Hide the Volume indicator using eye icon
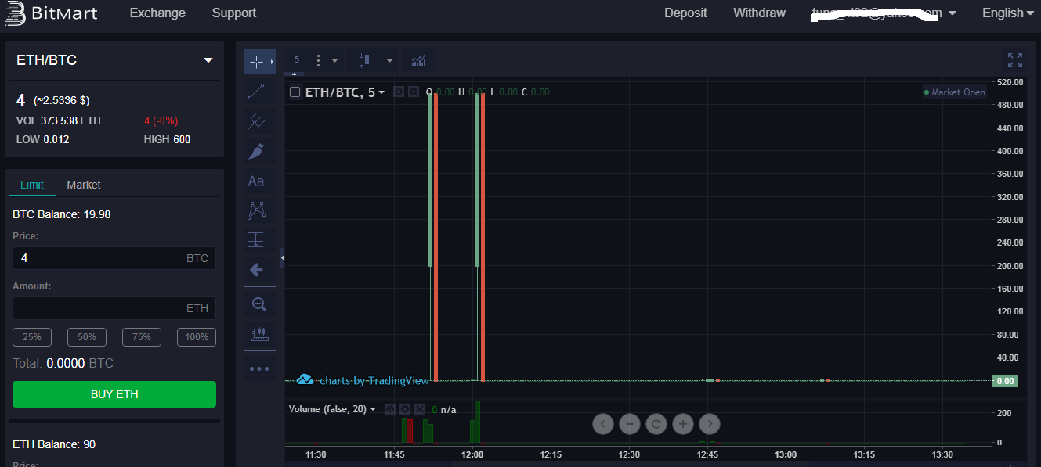Image resolution: width=1041 pixels, height=467 pixels. [390, 409]
